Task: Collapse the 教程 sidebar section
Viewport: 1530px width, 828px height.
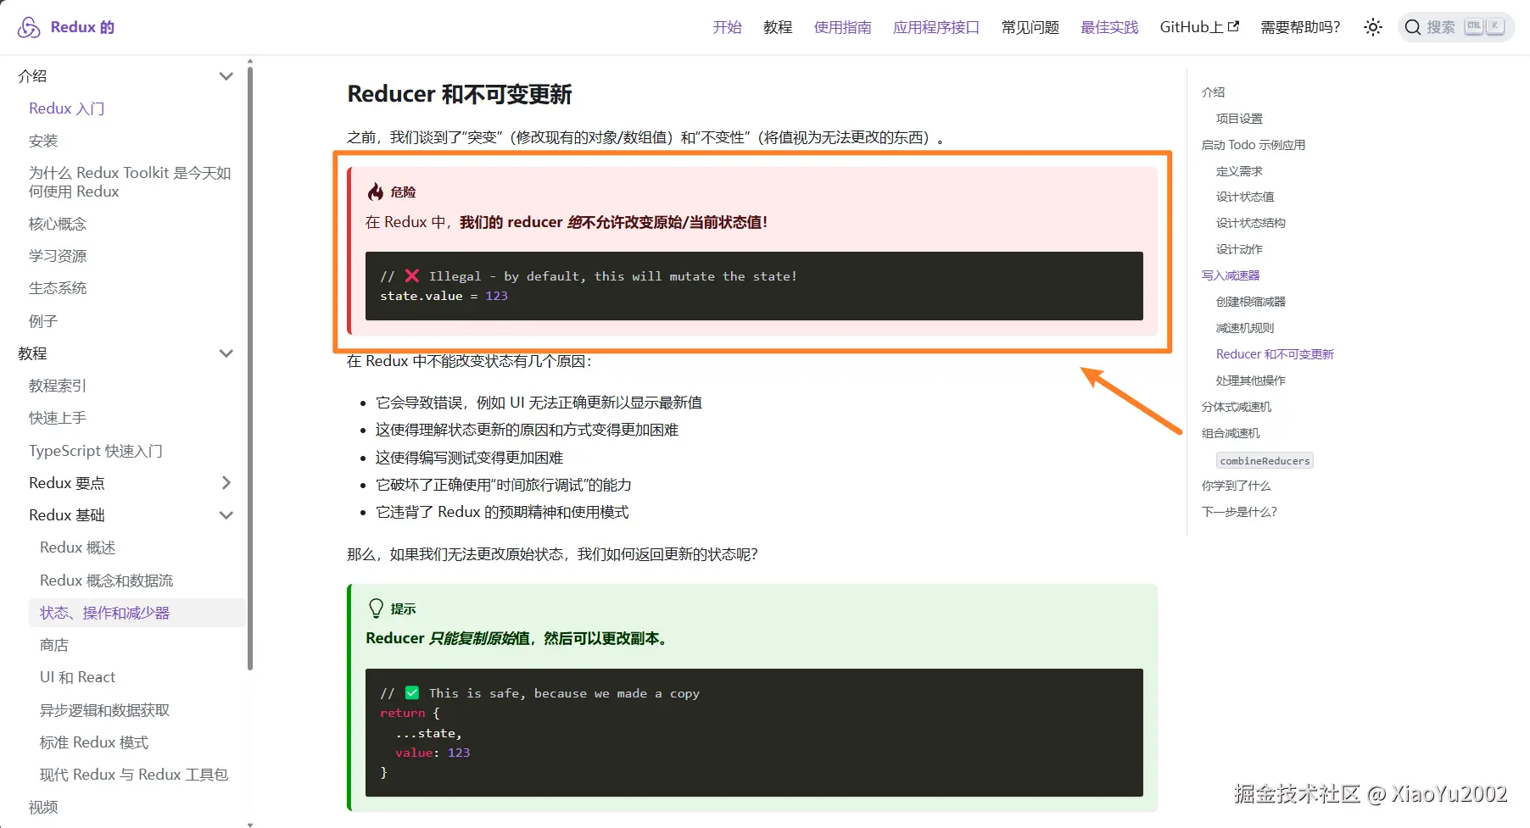Action: 226,353
